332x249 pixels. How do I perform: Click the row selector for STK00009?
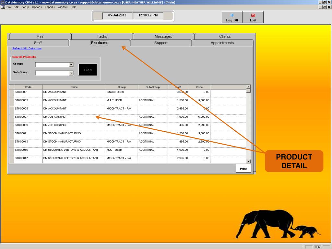coord(12,127)
